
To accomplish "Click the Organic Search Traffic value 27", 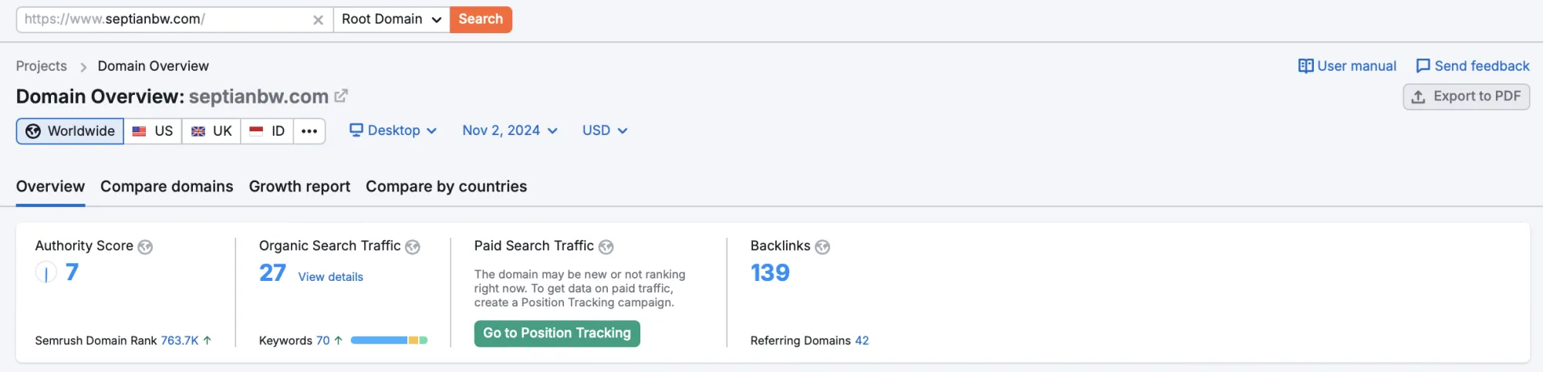I will pos(272,272).
